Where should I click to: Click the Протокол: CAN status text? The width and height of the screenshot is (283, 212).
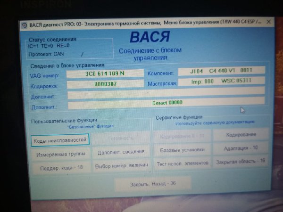[46, 54]
